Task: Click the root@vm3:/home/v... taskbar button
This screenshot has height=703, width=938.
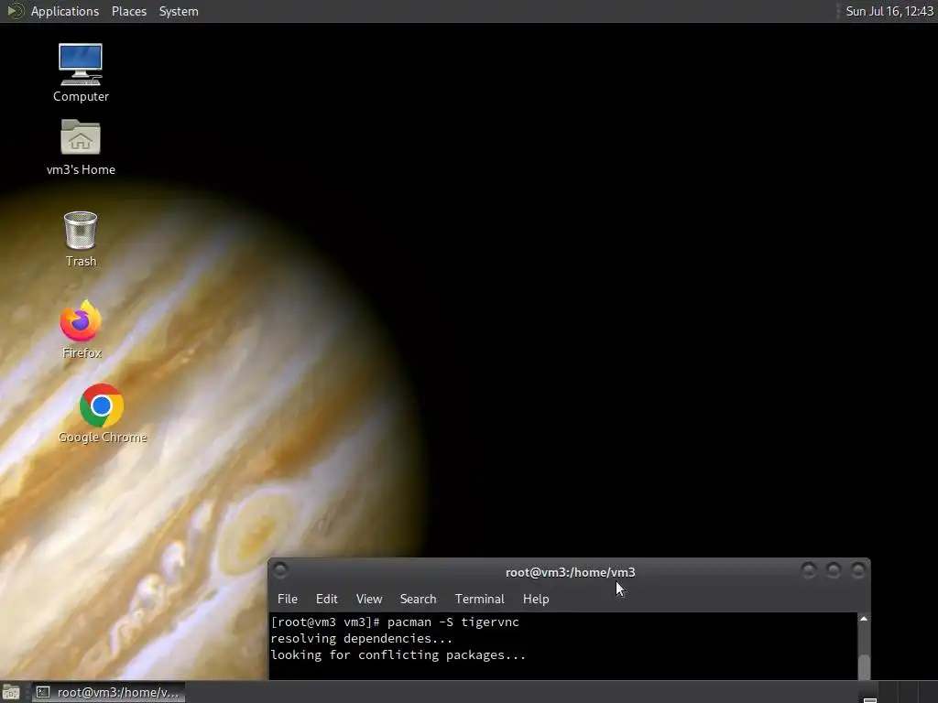Action: [108, 692]
